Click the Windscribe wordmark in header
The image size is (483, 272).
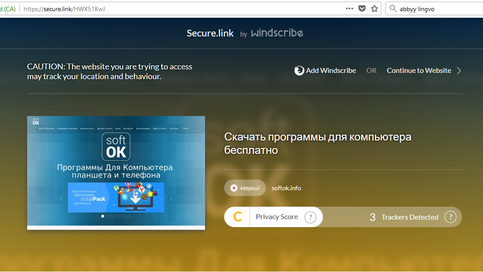(277, 33)
